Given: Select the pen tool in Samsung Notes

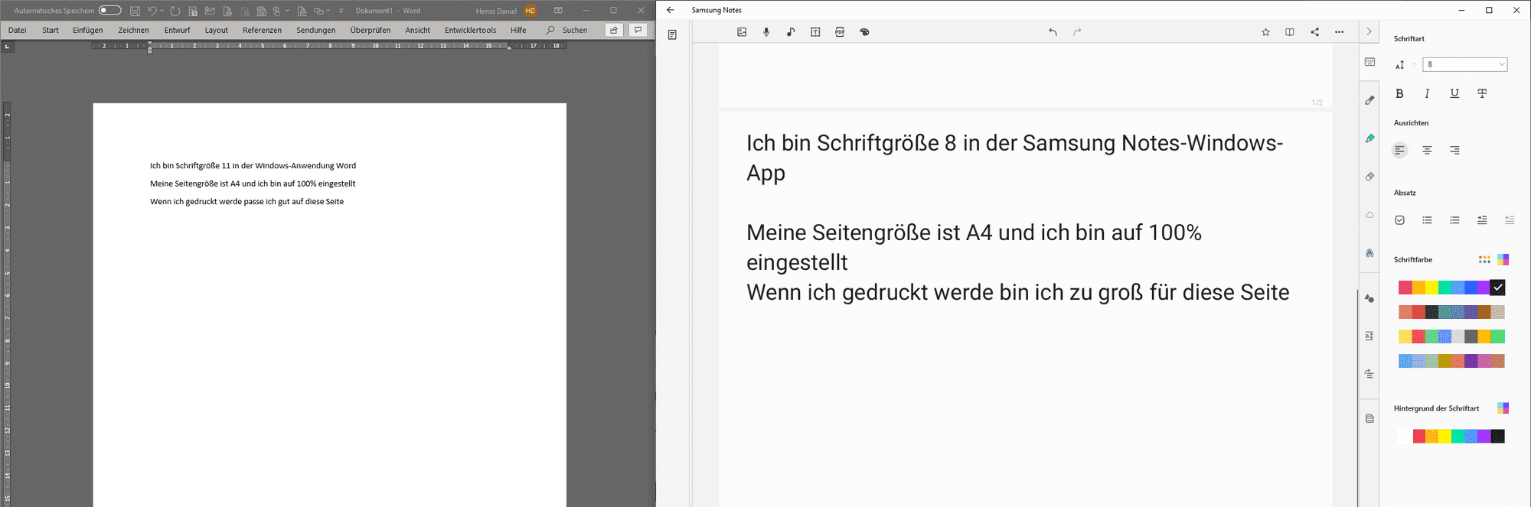Looking at the screenshot, I should [1369, 100].
